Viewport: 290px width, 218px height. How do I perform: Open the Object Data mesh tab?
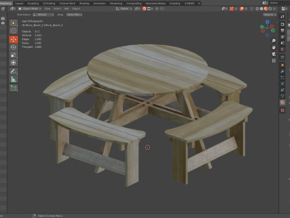[x=283, y=96]
